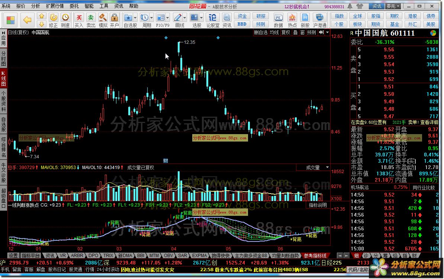Toggle 删自选 remove from watchlist
The height and width of the screenshot is (279, 444).
click(261, 33)
